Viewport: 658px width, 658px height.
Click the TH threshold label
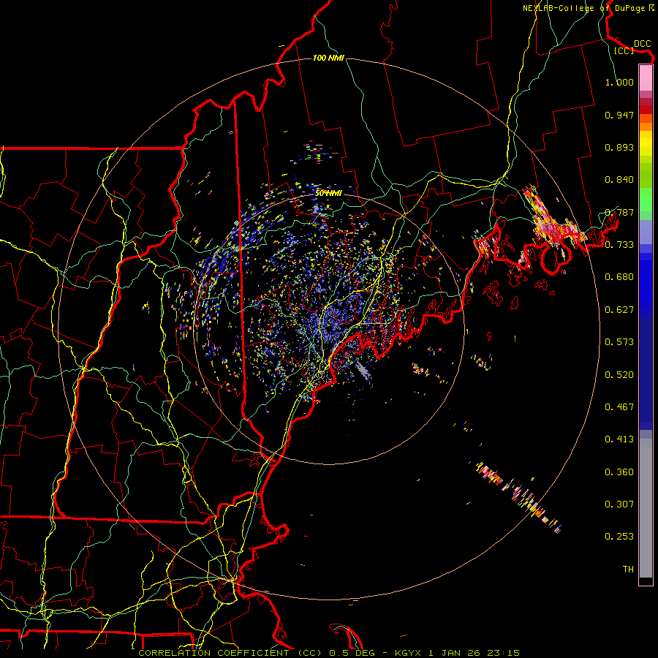pyautogui.click(x=628, y=570)
